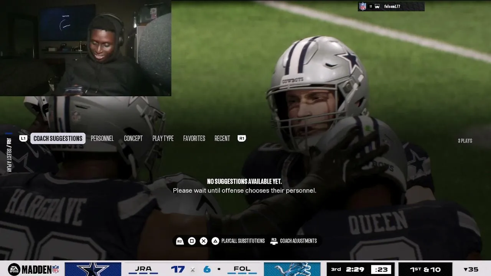Viewport: 491px width, 276px height.
Task: Click the R1 bumper icon
Action: 242,138
